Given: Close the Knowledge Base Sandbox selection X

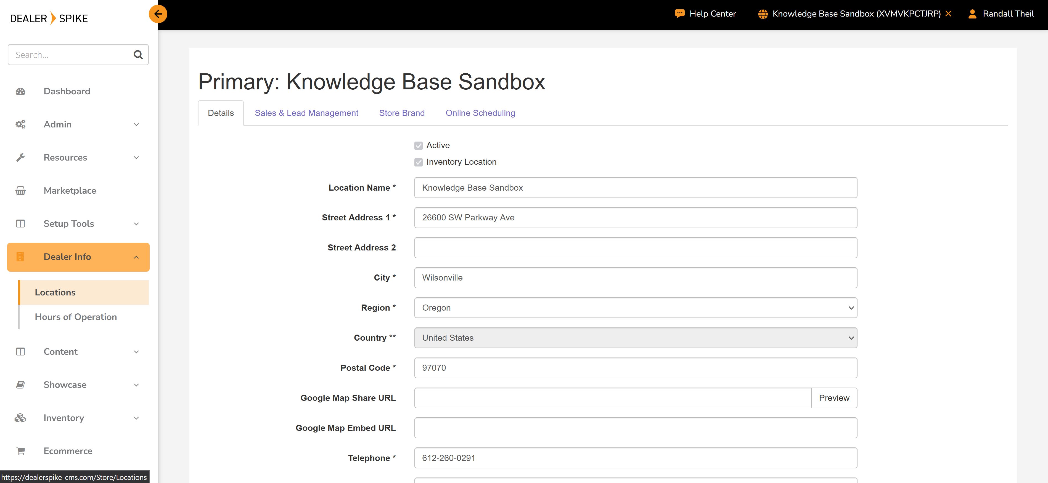Looking at the screenshot, I should tap(948, 14).
